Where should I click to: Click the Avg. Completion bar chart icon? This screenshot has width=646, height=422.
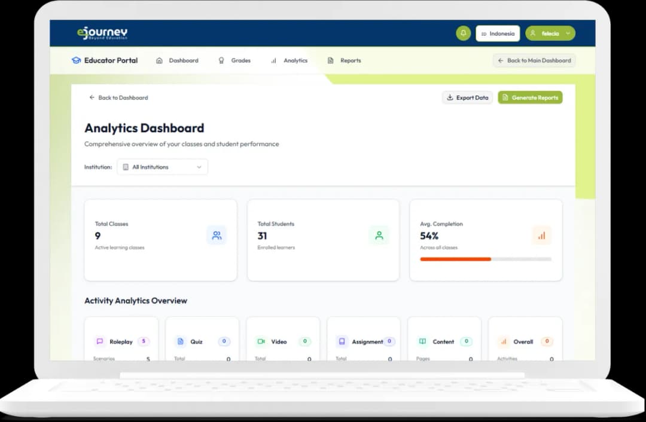pyautogui.click(x=541, y=236)
